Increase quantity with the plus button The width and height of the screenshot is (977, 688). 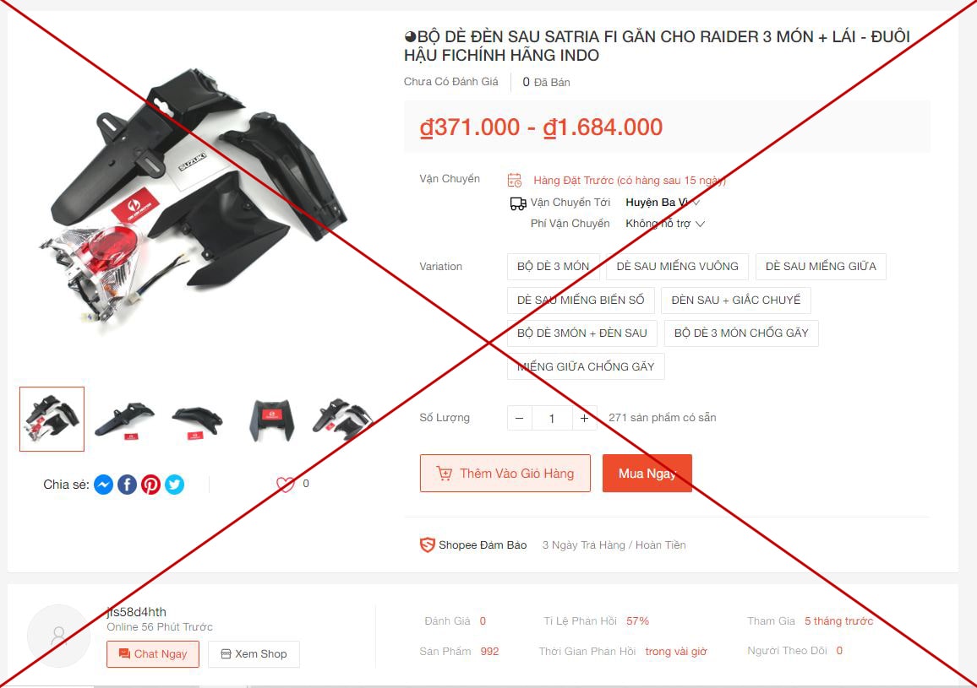pyautogui.click(x=585, y=419)
